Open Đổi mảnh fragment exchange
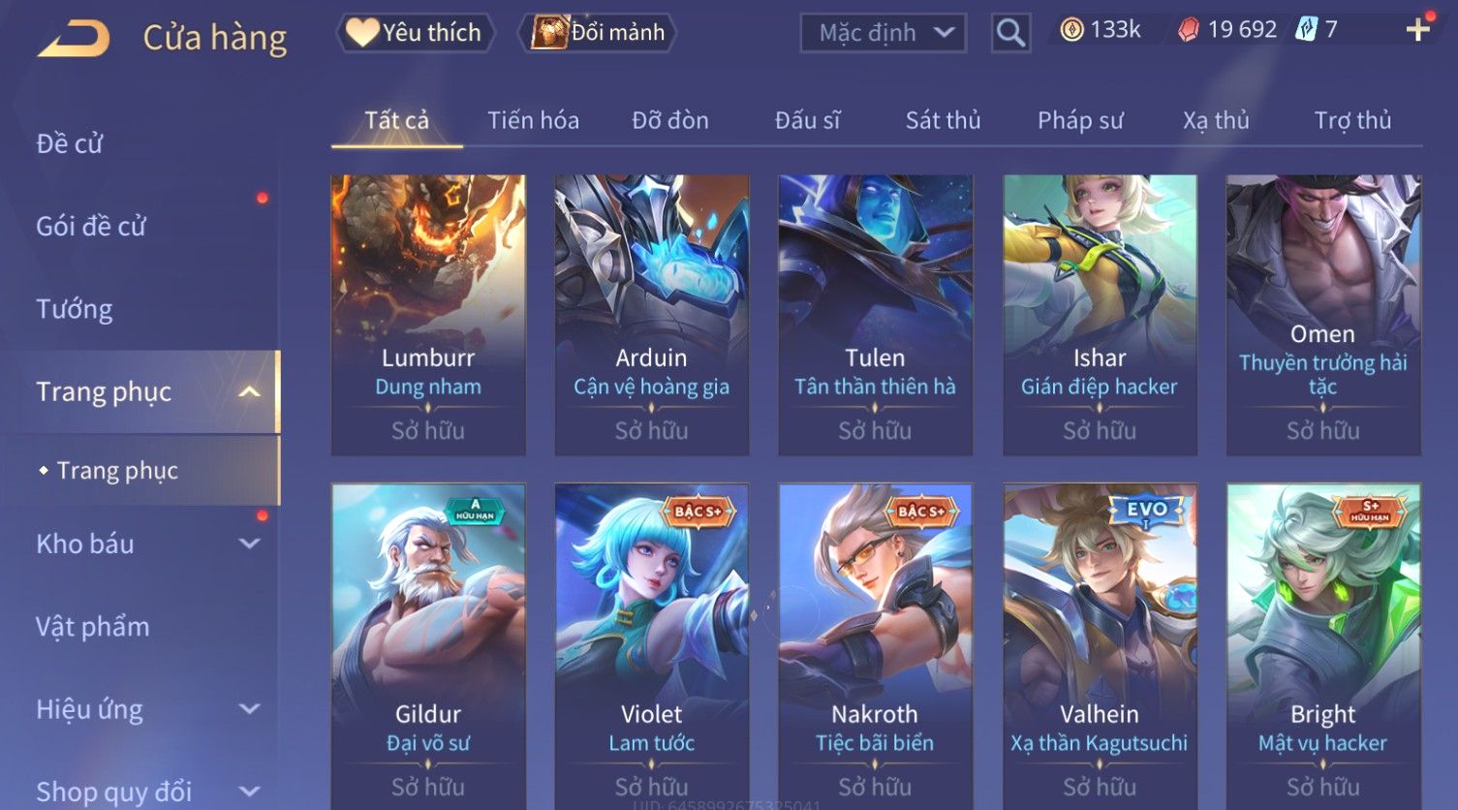 pos(597,33)
